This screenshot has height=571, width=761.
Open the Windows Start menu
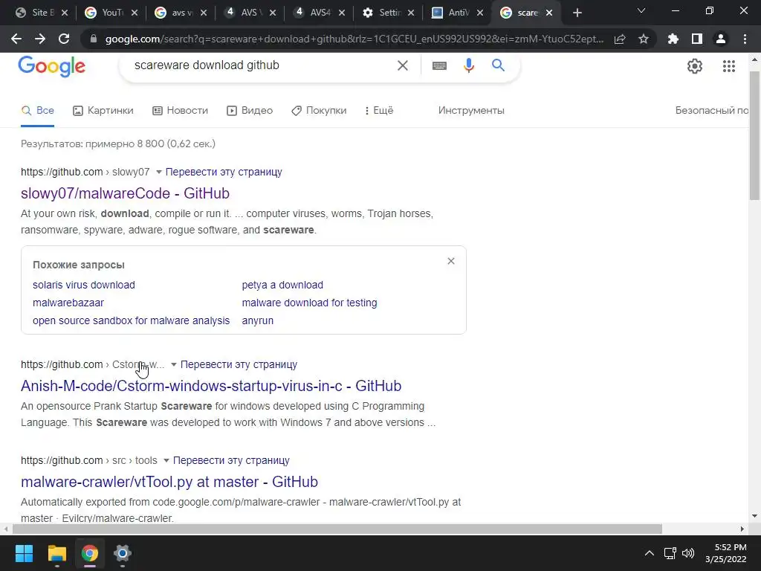point(24,553)
